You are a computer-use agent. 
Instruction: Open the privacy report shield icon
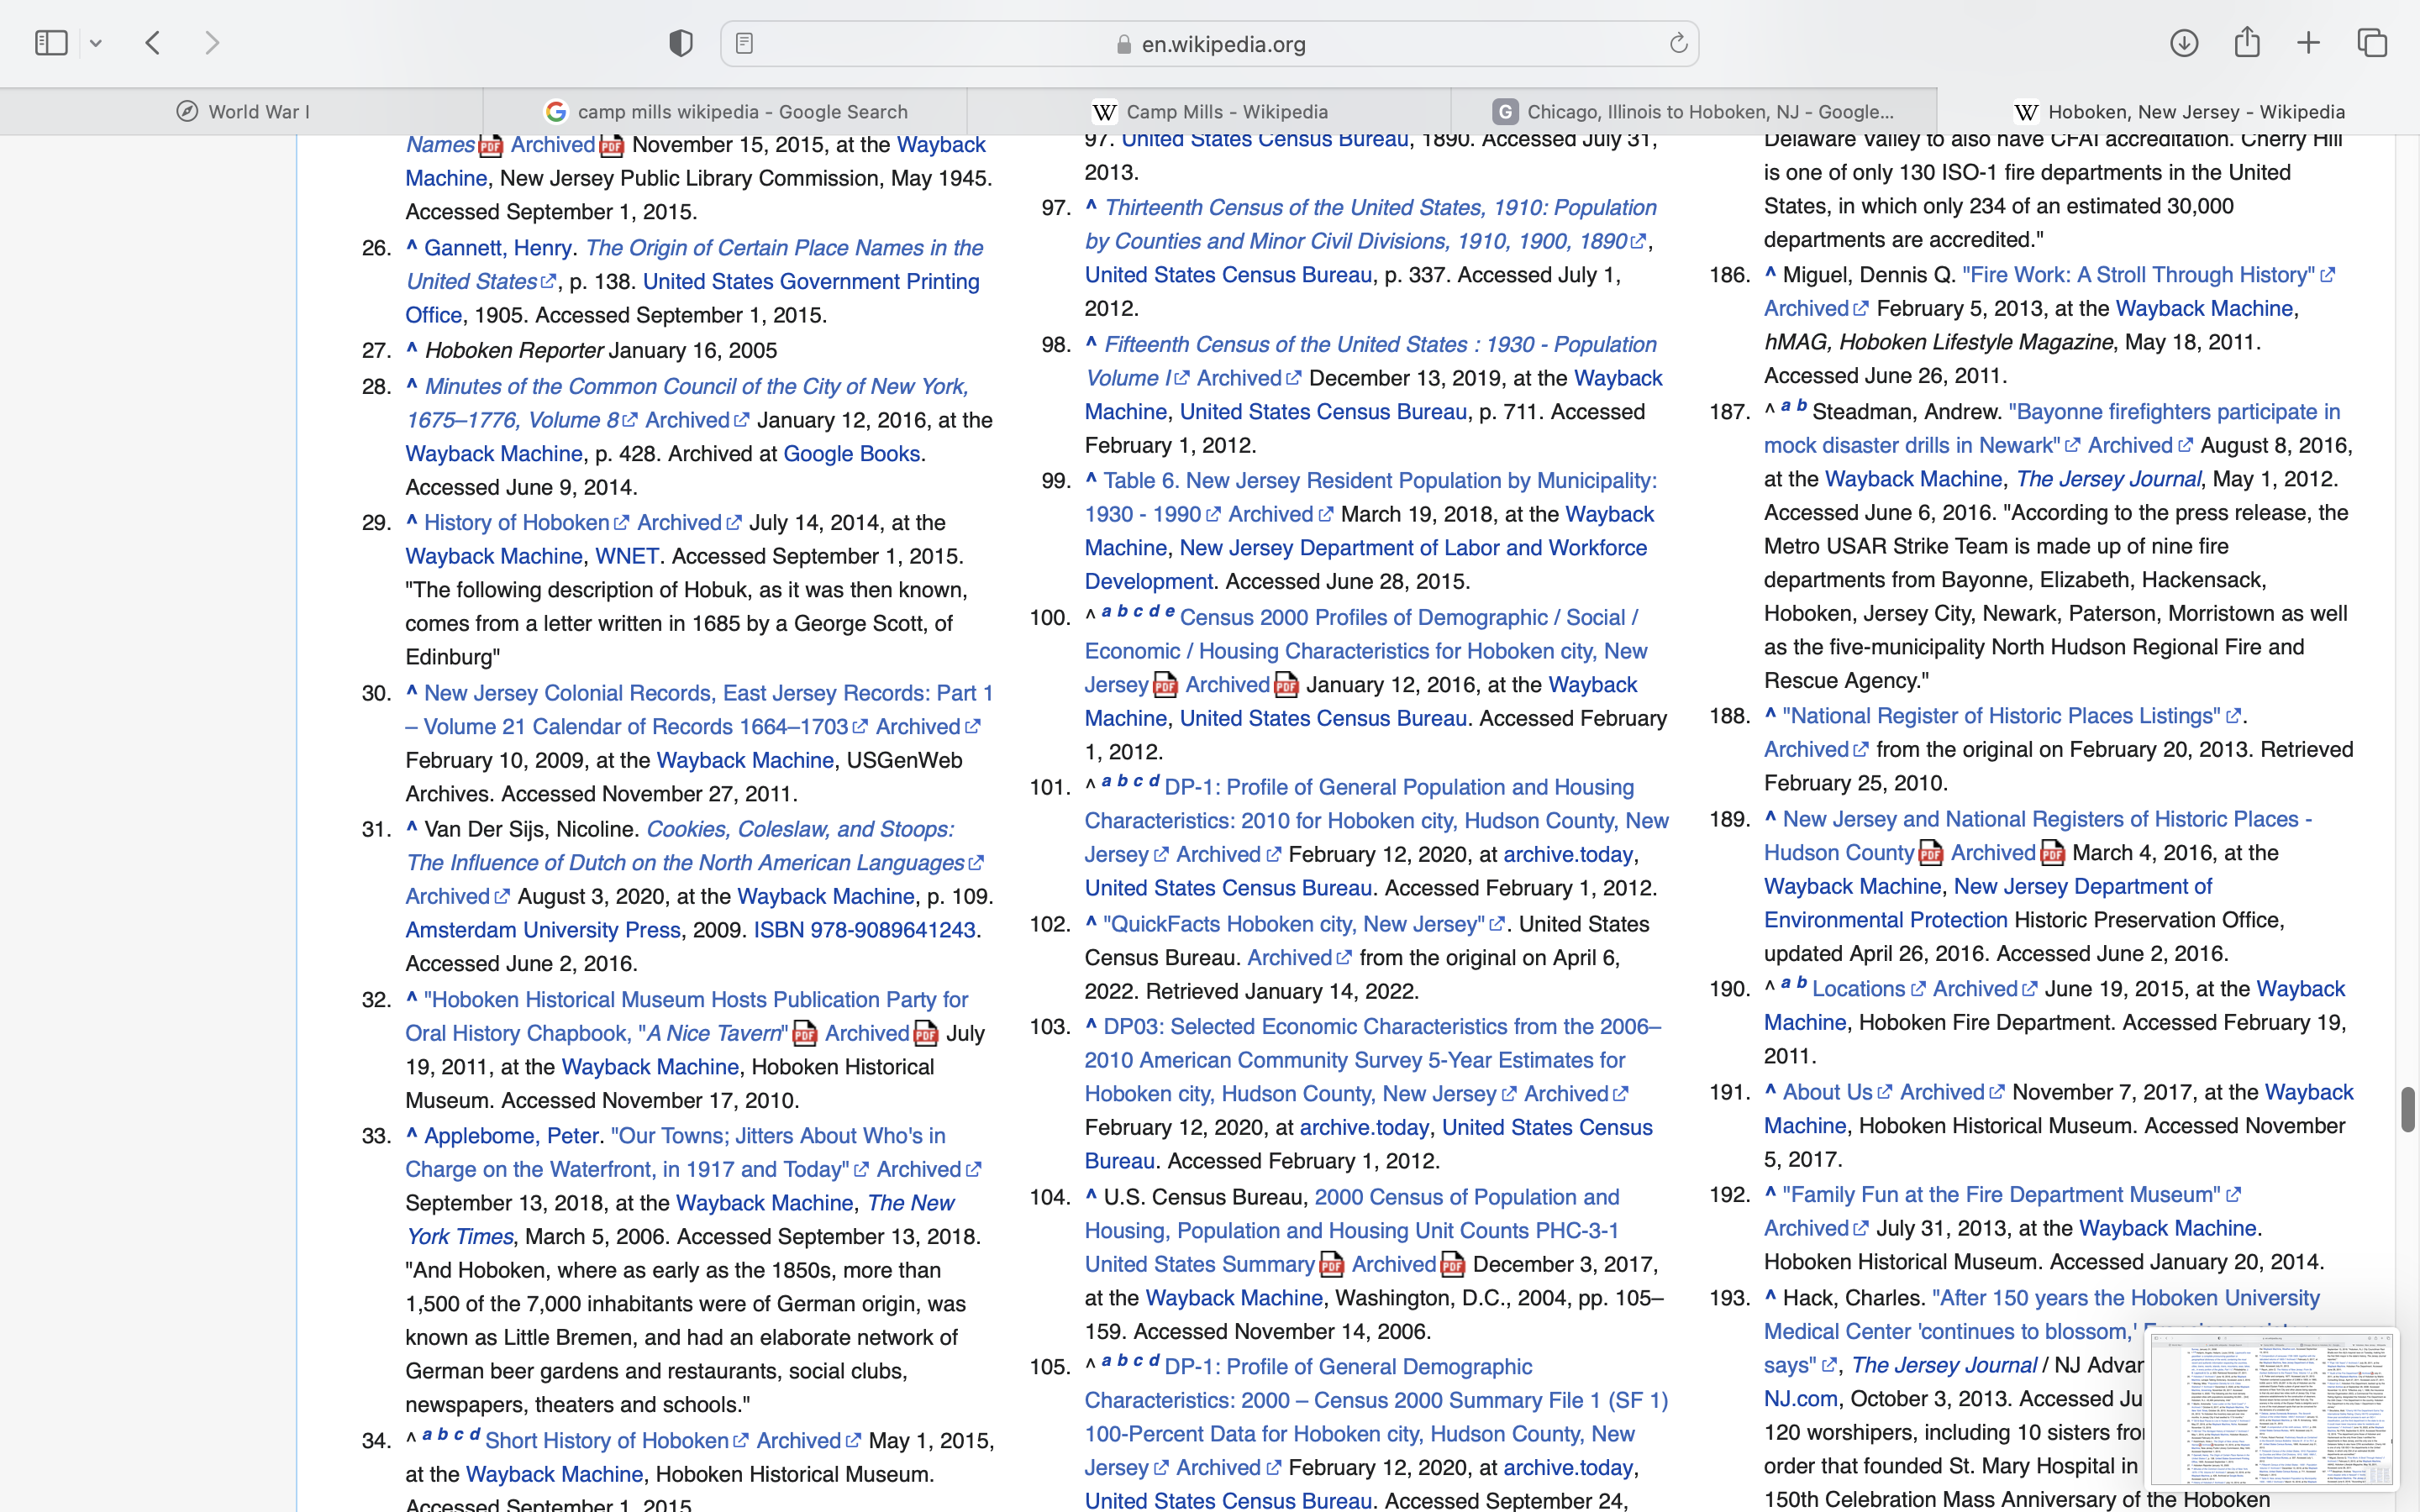tap(681, 43)
